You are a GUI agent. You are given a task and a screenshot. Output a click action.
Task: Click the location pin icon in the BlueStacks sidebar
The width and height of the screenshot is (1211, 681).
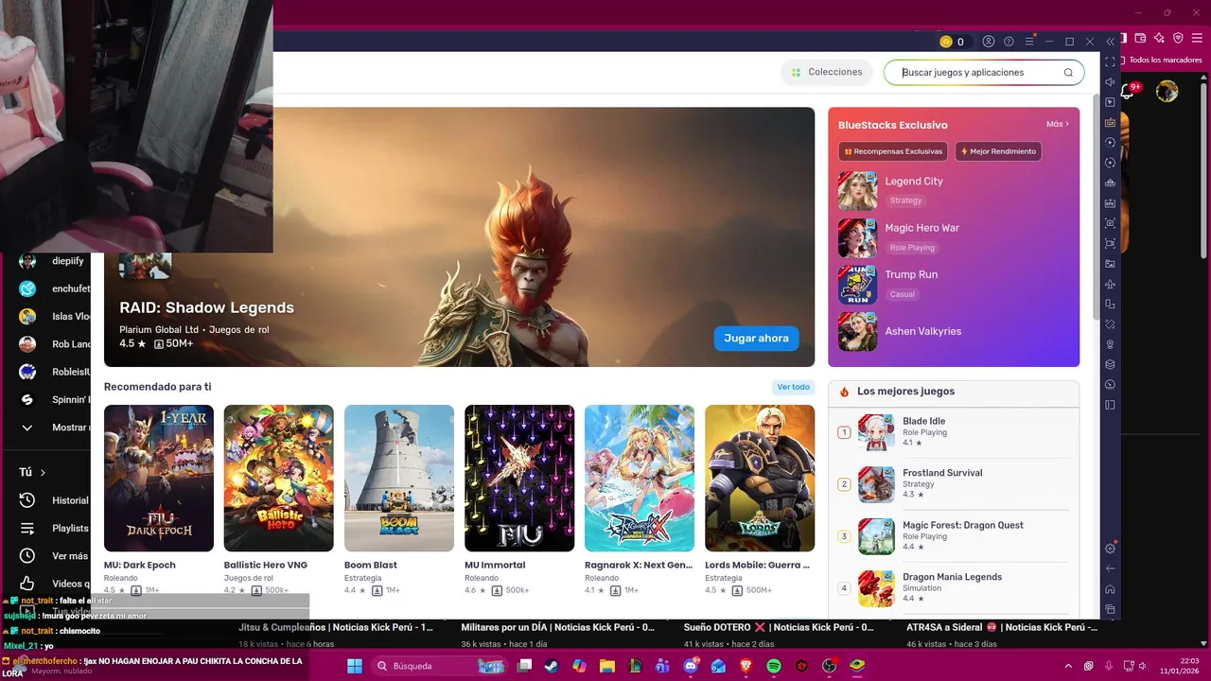1111,344
